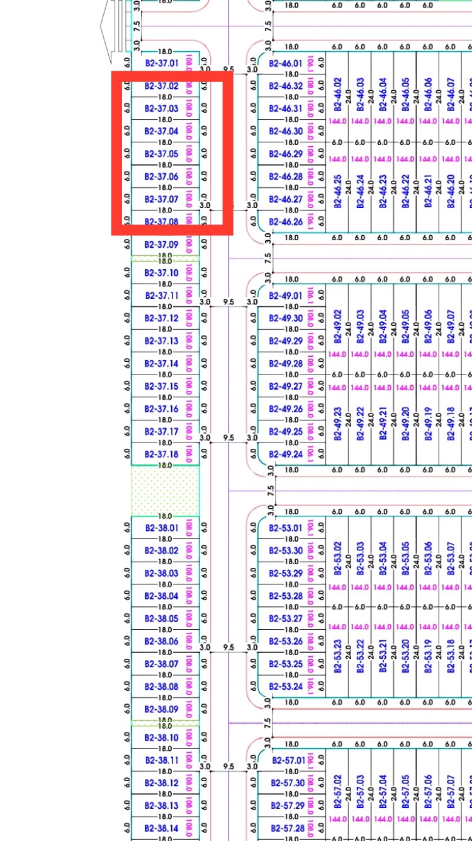The height and width of the screenshot is (841, 472).
Task: Select lot B2-38.06
Action: 162,641
